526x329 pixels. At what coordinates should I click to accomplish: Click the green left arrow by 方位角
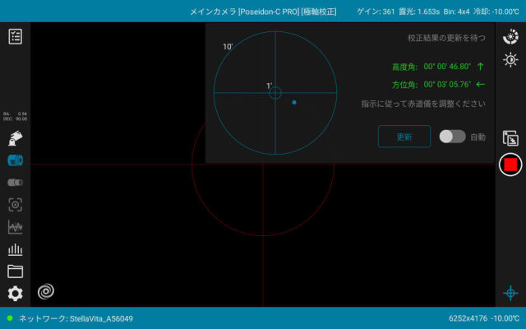point(480,84)
